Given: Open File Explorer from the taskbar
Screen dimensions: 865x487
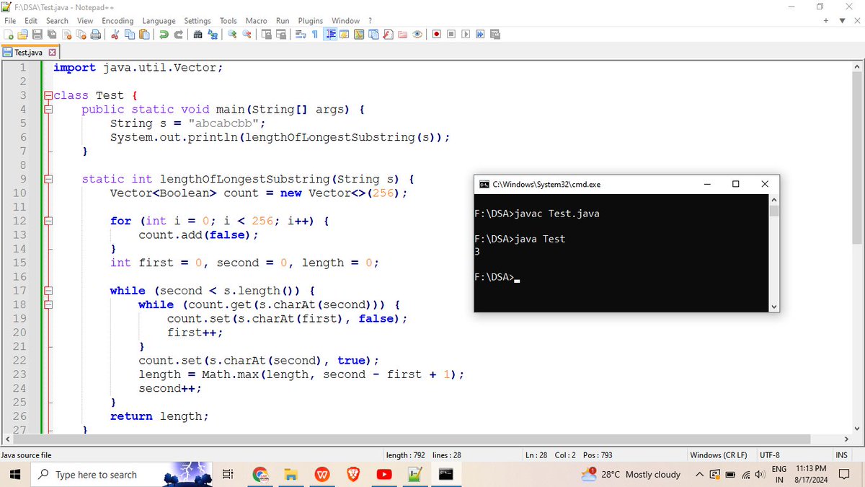Looking at the screenshot, I should click(x=290, y=475).
